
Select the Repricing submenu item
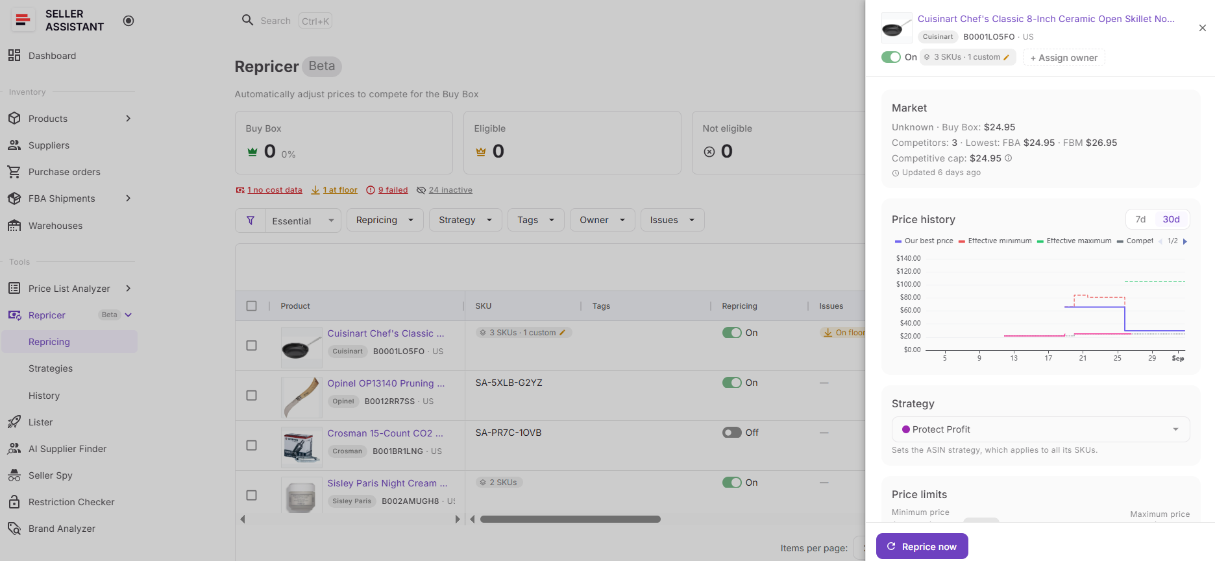[69, 342]
